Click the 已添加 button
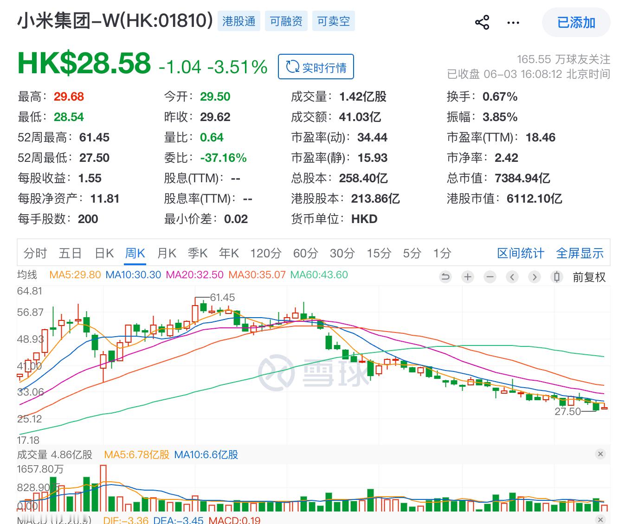The width and height of the screenshot is (632, 524). point(576,22)
